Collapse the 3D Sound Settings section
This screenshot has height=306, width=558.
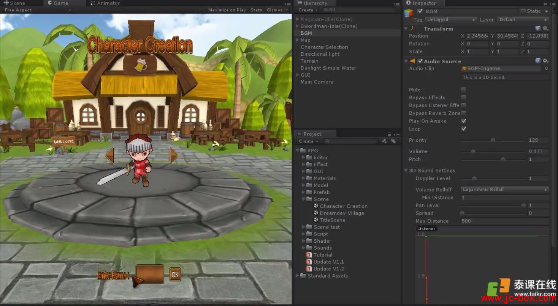[406, 171]
